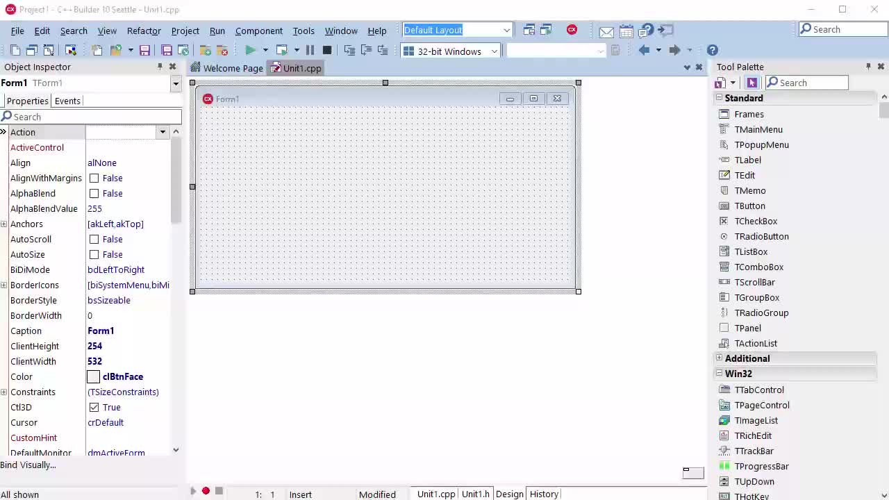Pin the Tool Palette panel
This screenshot has height=500, width=889.
[x=868, y=67]
